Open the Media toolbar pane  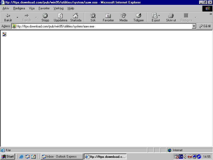[123, 17]
